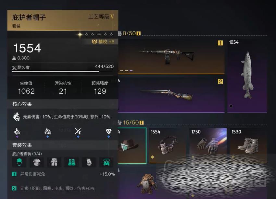Click the gloves set piece icon
This screenshot has height=199, width=276.
click(89, 162)
